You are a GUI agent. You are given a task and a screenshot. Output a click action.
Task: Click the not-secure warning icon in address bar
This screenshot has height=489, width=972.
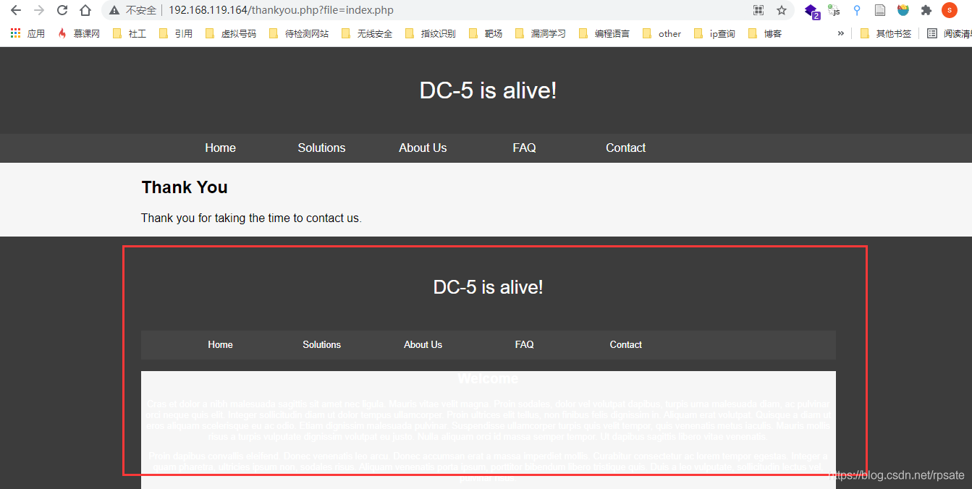tap(114, 11)
